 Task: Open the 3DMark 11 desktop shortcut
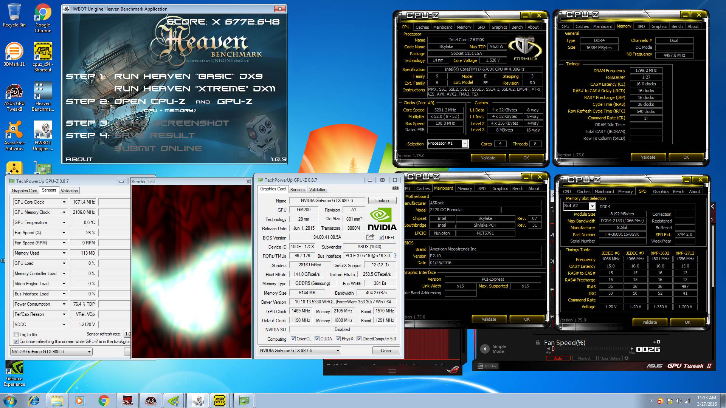coord(14,54)
